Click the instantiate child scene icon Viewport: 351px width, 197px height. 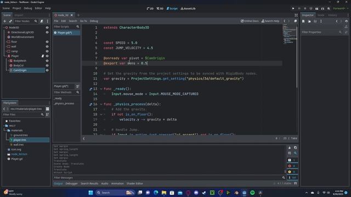pos(10,21)
